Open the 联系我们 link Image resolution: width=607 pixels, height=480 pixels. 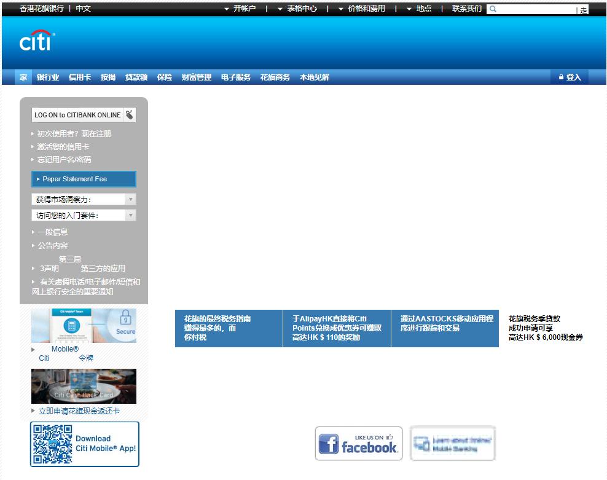(467, 9)
